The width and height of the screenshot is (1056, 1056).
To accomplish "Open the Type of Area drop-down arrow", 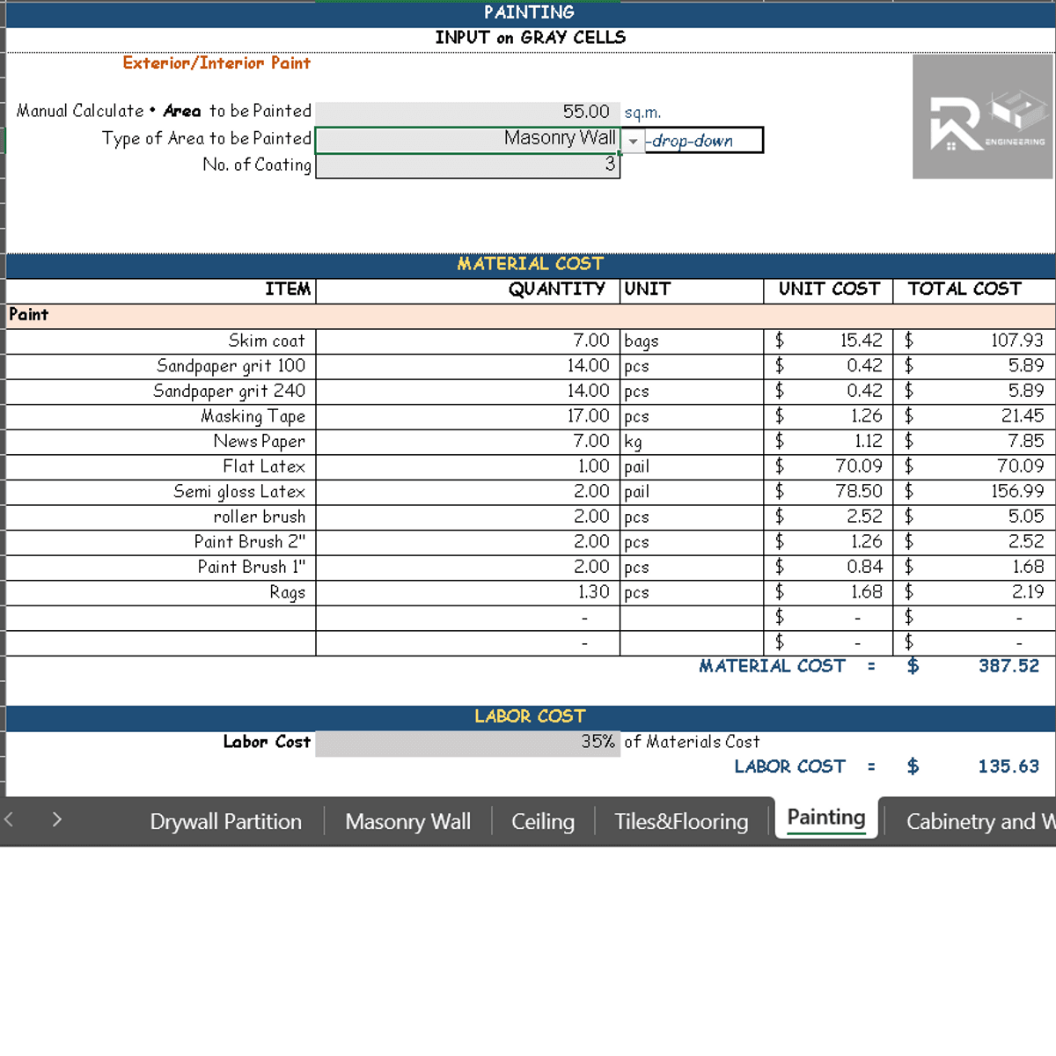I will coord(633,141).
